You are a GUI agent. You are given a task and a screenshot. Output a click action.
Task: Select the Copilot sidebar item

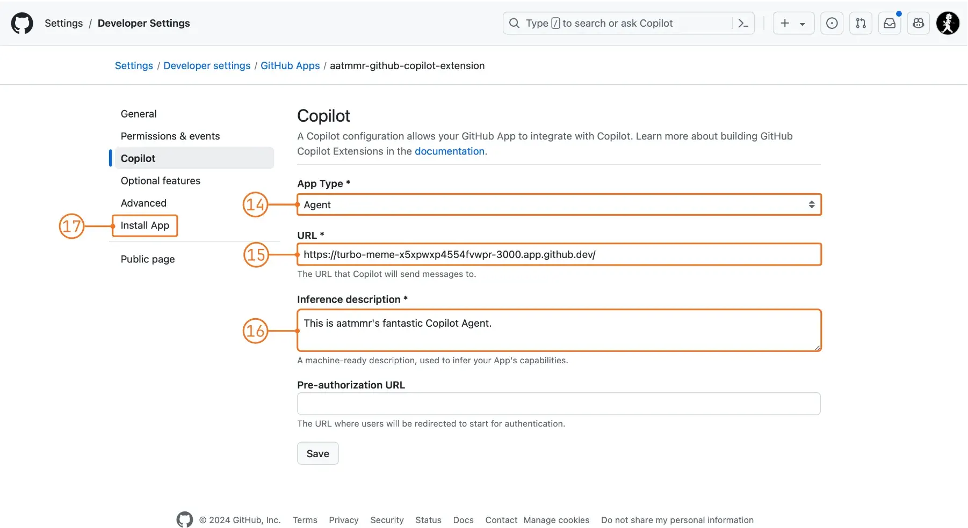[194, 158]
